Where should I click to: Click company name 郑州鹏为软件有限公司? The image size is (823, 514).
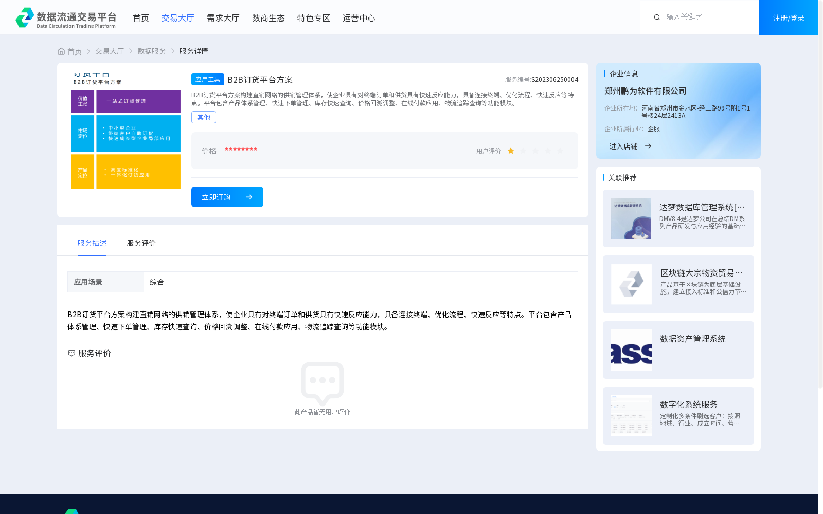coord(646,91)
